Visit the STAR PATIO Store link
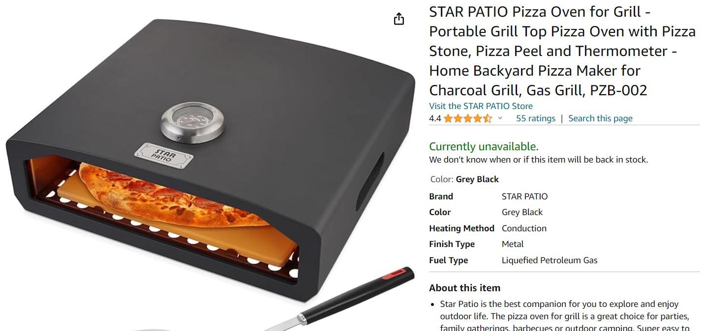 [481, 106]
